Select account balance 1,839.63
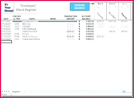The image size is (134, 98). click(90, 34)
